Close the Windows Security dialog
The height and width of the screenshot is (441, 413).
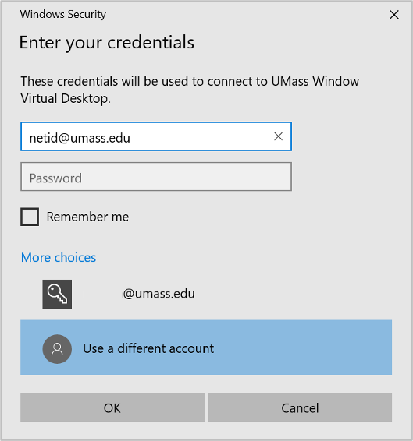(x=393, y=15)
